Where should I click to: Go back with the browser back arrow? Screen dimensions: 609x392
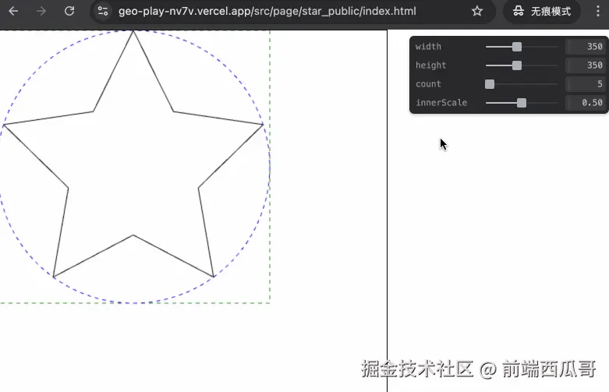[x=13, y=11]
